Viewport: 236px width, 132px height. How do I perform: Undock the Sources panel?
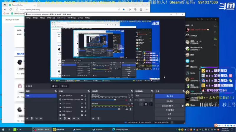(88, 91)
